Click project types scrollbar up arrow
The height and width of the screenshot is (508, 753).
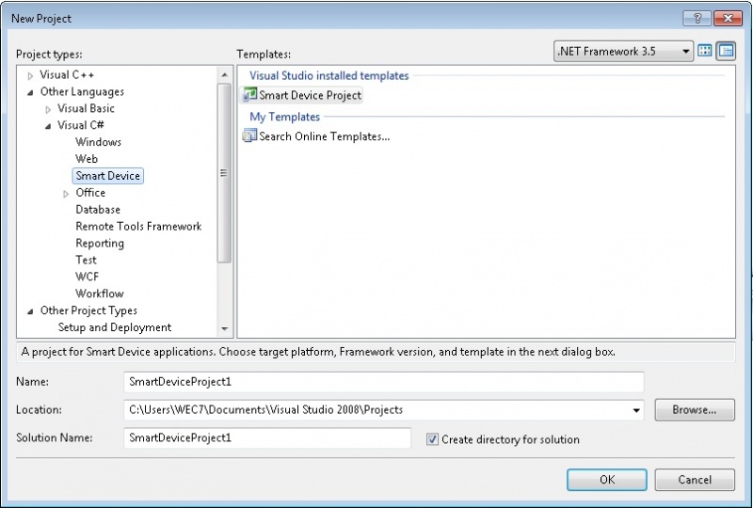pos(224,75)
